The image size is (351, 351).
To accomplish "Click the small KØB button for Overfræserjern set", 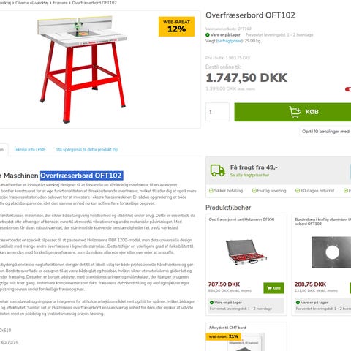I will [x=273, y=288].
